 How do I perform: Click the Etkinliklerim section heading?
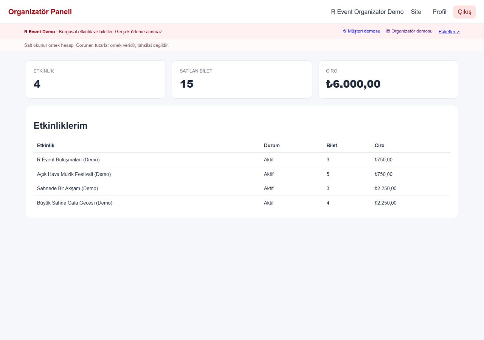click(x=60, y=126)
